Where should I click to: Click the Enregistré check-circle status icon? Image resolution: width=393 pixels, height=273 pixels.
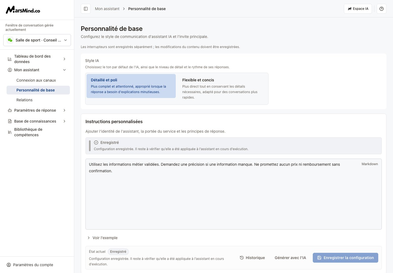click(96, 143)
